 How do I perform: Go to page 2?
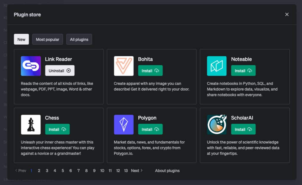pos(39,171)
